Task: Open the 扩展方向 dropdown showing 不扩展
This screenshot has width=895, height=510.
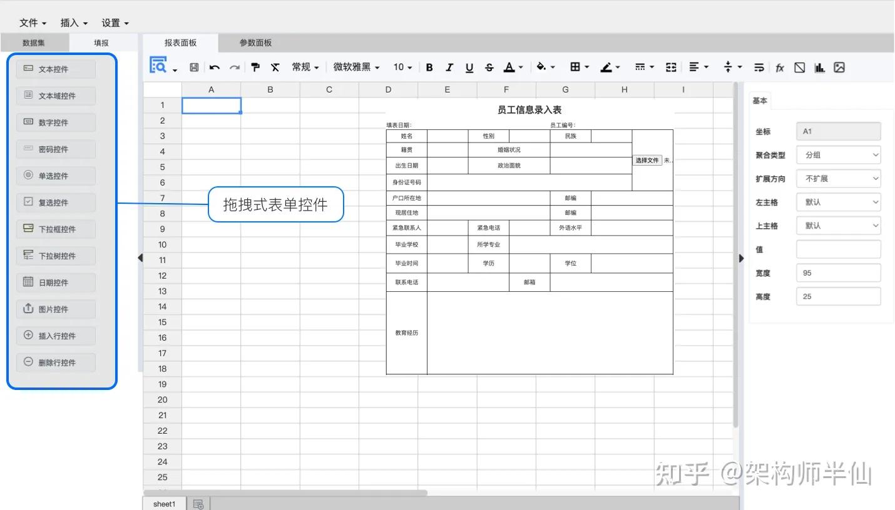Action: point(838,178)
